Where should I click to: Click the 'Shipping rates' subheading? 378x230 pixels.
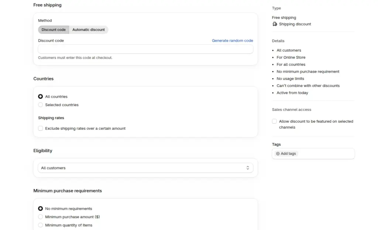click(51, 118)
